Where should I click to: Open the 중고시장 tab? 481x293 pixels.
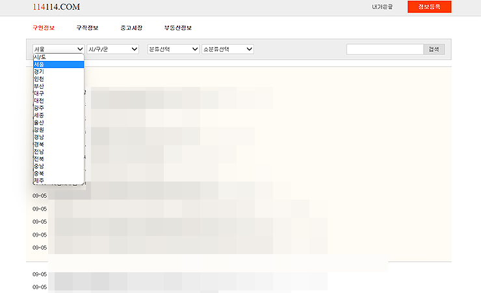[x=131, y=28]
